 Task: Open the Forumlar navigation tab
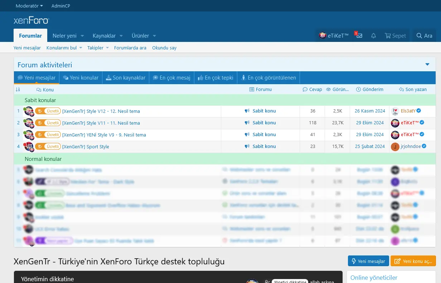pos(30,36)
